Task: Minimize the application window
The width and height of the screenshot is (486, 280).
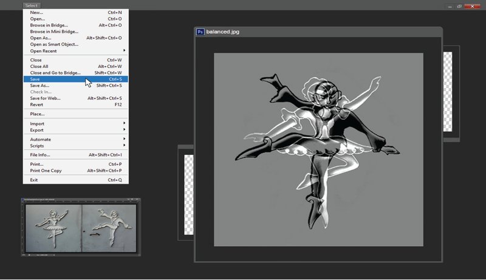Action: pos(450,7)
